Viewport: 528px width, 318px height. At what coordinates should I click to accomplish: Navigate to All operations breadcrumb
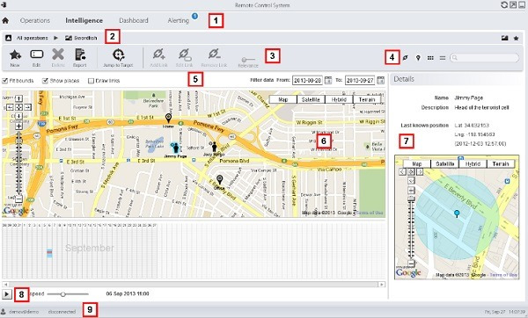(x=32, y=38)
